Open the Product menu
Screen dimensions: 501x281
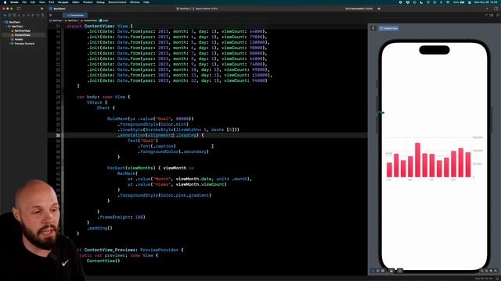pyautogui.click(x=88, y=2)
